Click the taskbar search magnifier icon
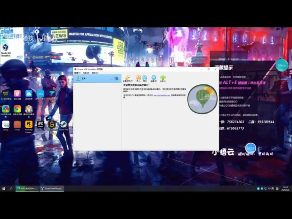The height and width of the screenshot is (219, 292). (11, 189)
